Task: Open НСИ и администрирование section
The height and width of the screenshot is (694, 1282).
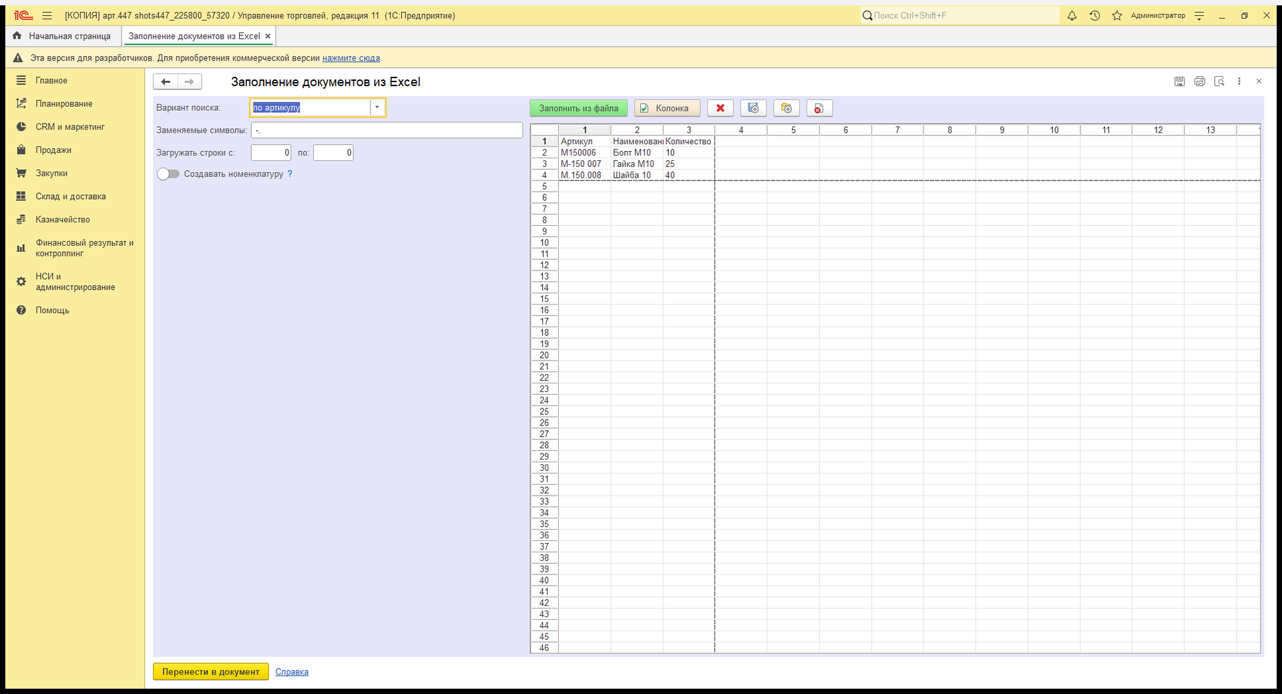Action: pos(75,282)
